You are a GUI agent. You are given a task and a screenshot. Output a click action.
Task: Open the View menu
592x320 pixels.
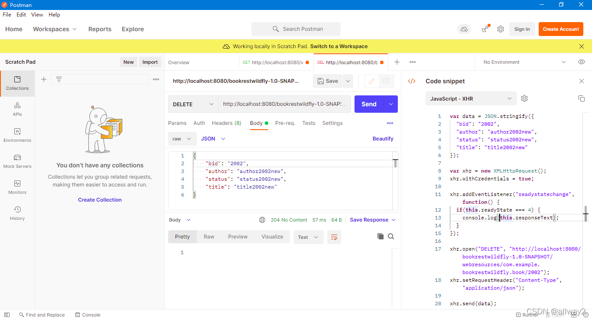click(x=37, y=14)
